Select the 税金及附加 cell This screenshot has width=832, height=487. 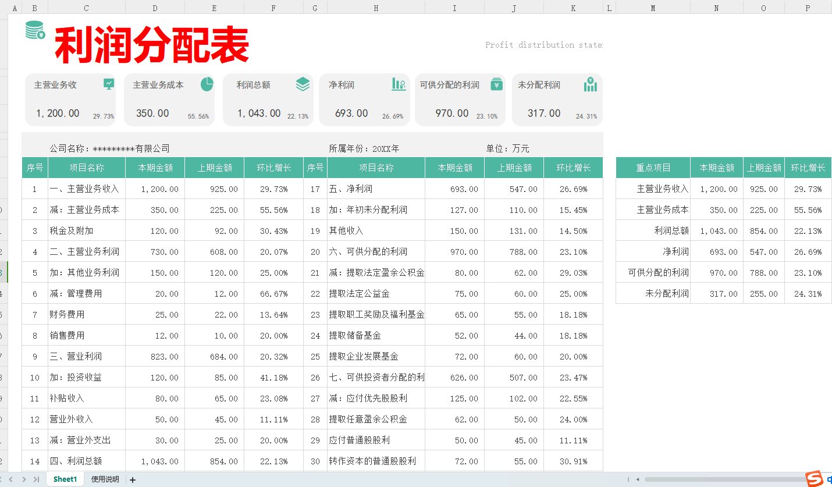87,231
